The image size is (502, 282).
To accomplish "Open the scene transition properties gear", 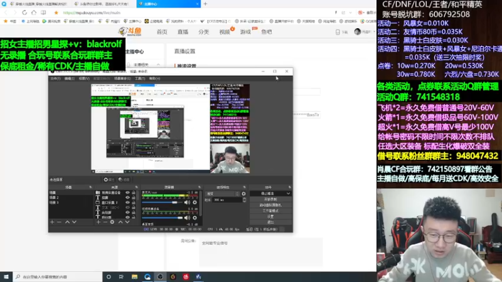I will (243, 194).
